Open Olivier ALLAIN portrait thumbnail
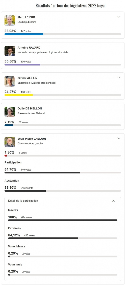 pyautogui.click(x=10, y=81)
